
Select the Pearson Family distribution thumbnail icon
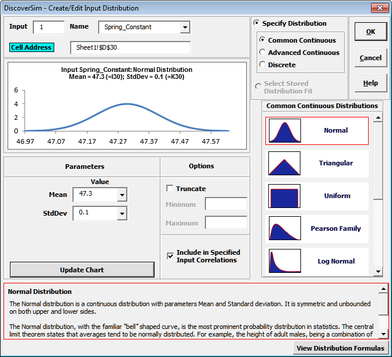pos(285,228)
